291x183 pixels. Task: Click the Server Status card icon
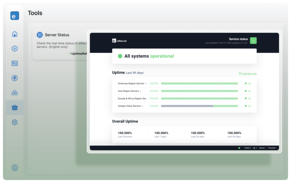40,35
